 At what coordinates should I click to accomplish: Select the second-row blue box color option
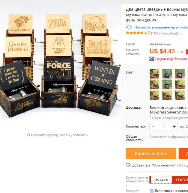coord(167,84)
